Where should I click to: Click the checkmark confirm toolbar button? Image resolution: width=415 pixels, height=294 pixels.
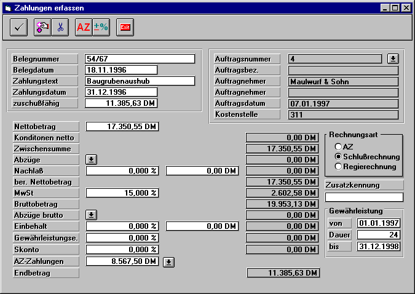click(19, 27)
